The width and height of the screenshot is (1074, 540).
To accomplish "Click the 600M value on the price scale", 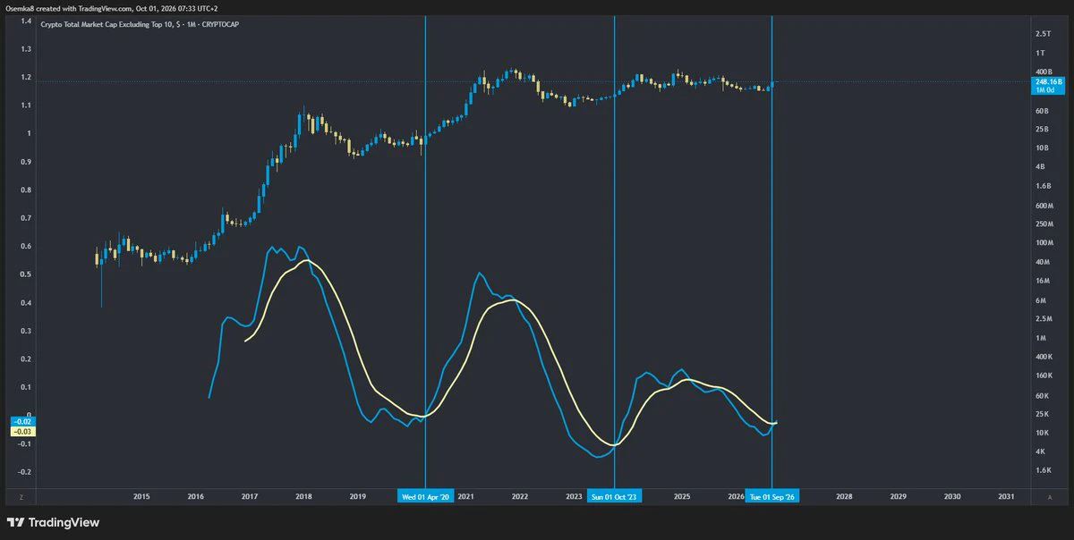I will [1044, 205].
